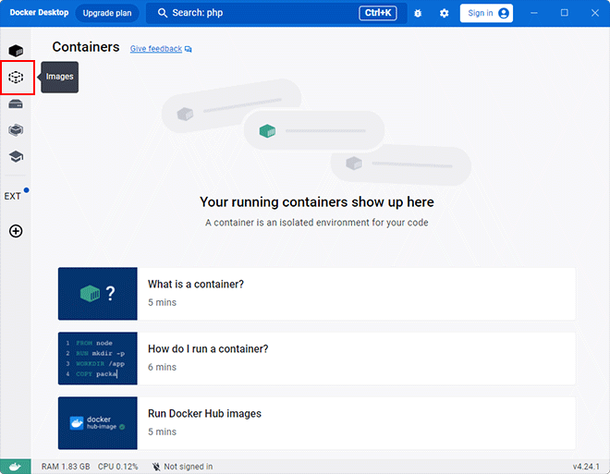
Task: Open the How do I run a container? guide
Action: pos(317,359)
